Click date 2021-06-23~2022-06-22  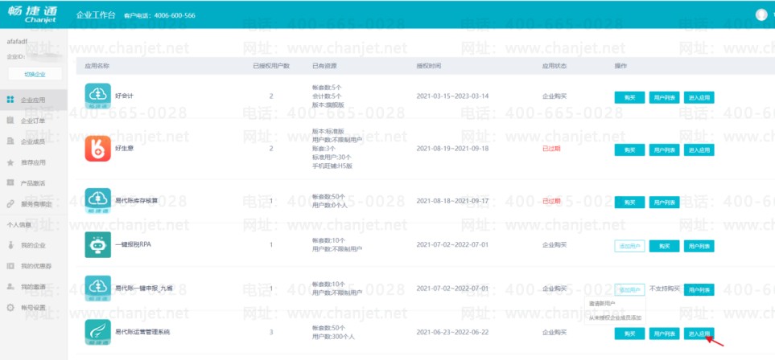(x=452, y=333)
